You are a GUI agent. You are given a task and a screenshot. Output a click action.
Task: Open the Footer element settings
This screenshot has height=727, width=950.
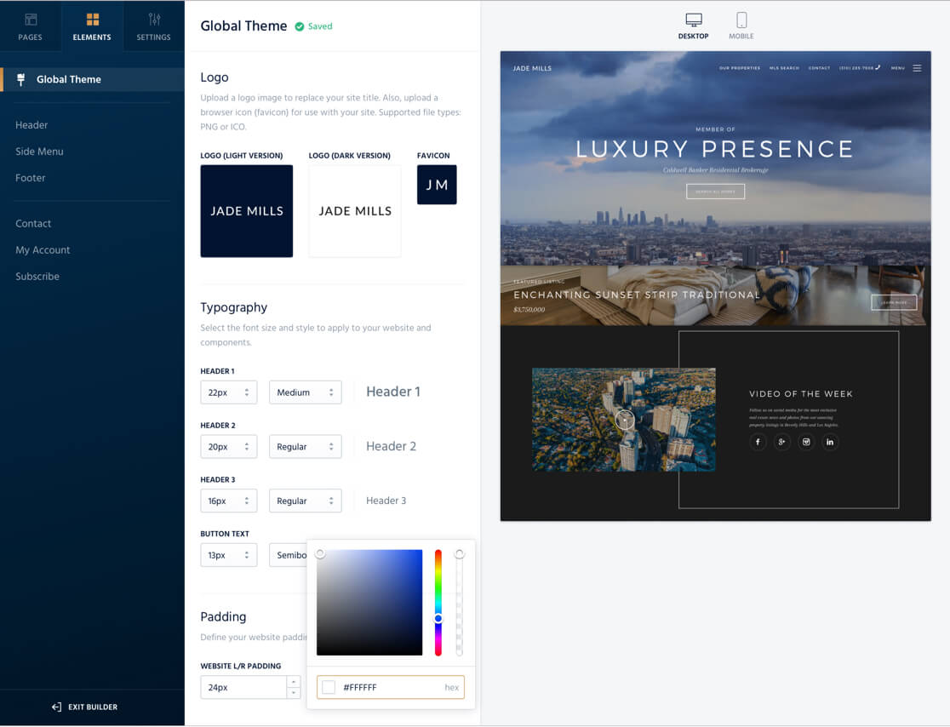[31, 178]
